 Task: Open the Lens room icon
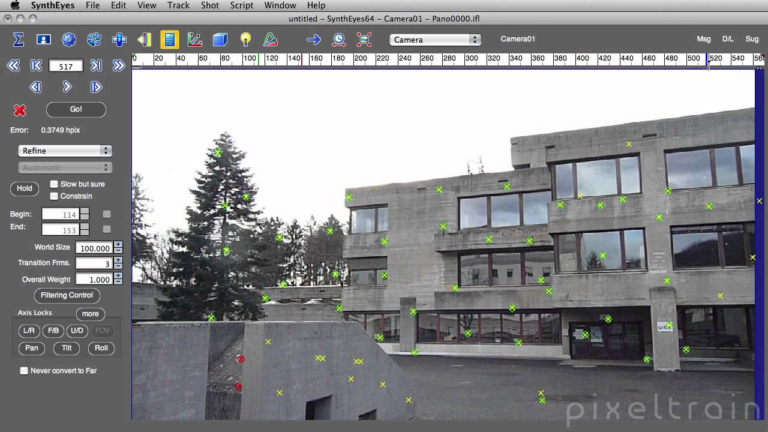(x=145, y=40)
